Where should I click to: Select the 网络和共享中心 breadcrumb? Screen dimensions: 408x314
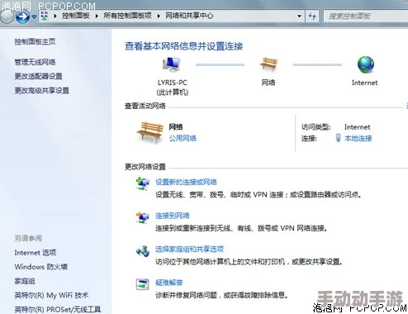coord(189,16)
